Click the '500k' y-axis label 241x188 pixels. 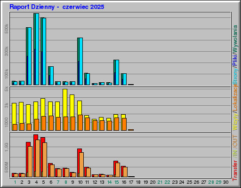6,29
